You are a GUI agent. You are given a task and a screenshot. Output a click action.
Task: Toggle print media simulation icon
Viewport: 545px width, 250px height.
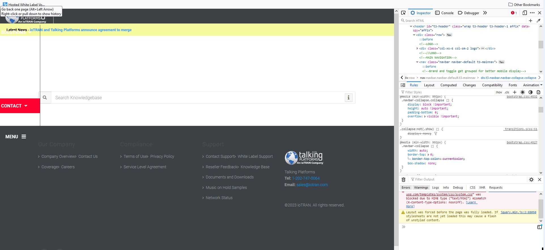[538, 92]
